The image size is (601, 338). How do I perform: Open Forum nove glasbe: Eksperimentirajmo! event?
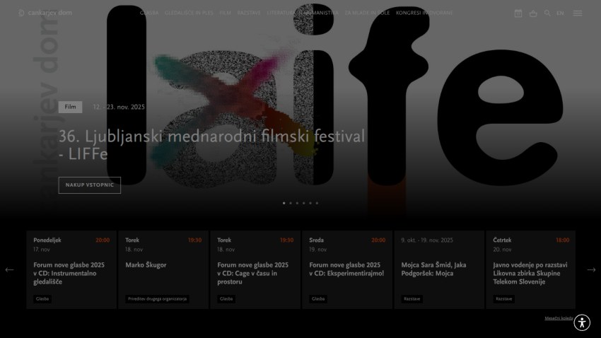click(x=346, y=269)
